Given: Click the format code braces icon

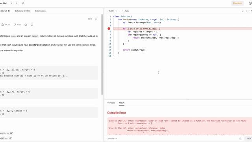Looking at the screenshot, I should [x=247, y=11].
